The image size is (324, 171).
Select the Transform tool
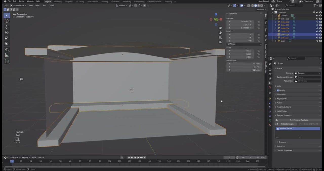coord(7,43)
